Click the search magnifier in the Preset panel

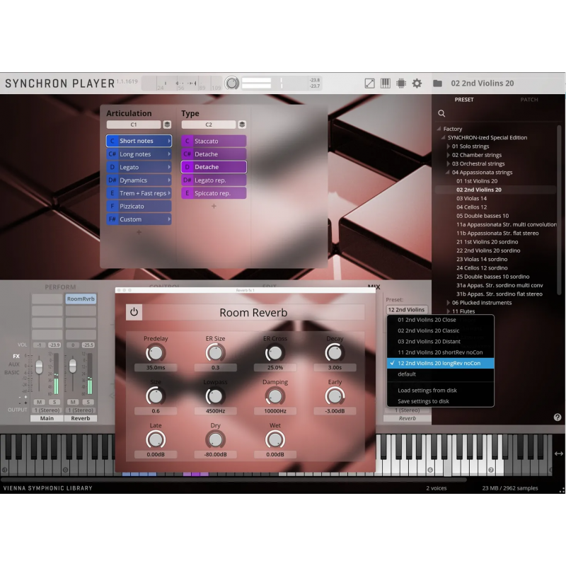click(441, 113)
